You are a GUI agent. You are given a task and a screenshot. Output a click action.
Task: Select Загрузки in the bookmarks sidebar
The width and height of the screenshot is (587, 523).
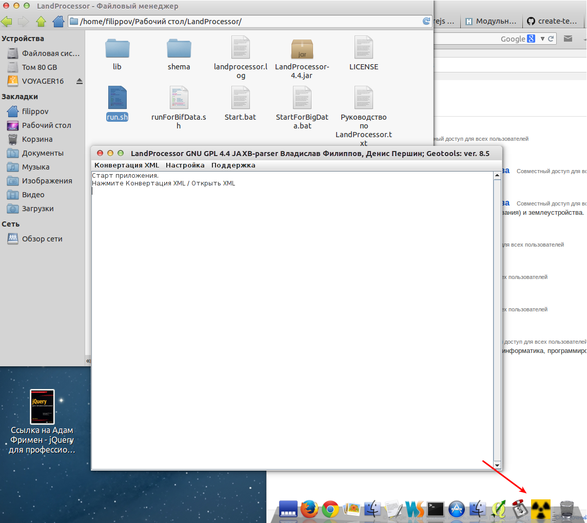[37, 209]
